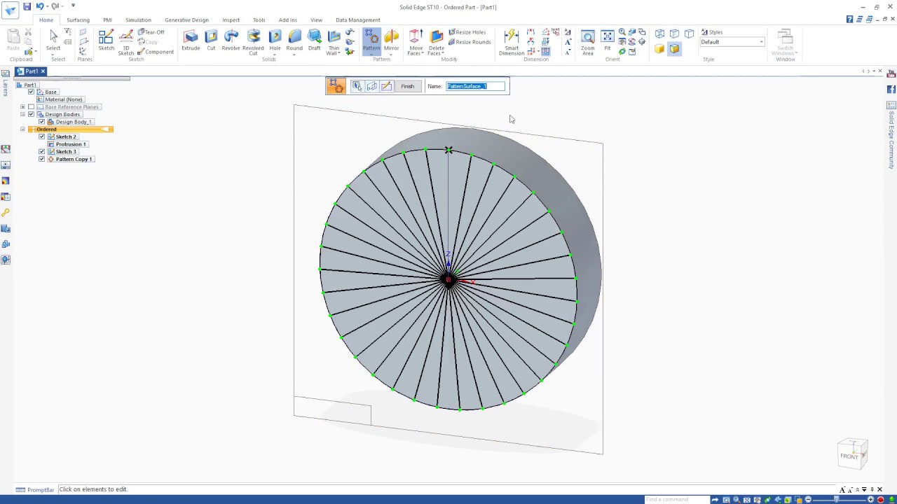Select Protrusion 1 in the tree

point(71,144)
